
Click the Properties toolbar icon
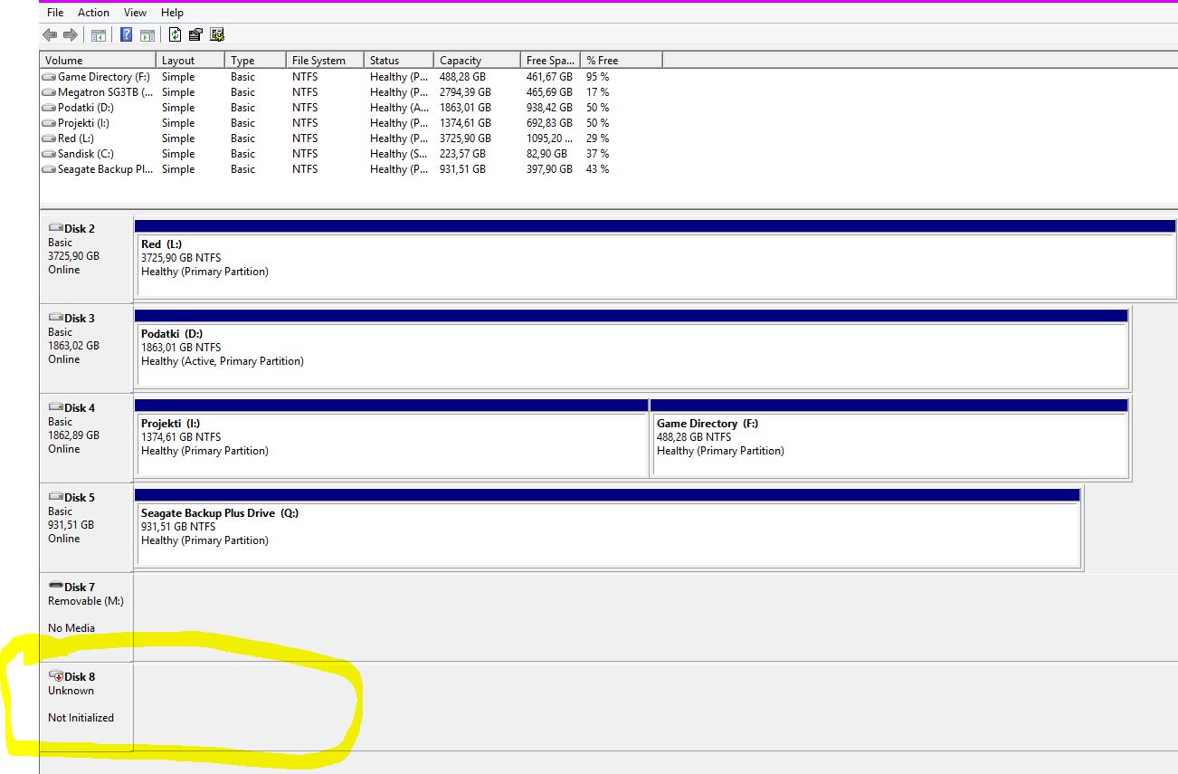point(195,35)
